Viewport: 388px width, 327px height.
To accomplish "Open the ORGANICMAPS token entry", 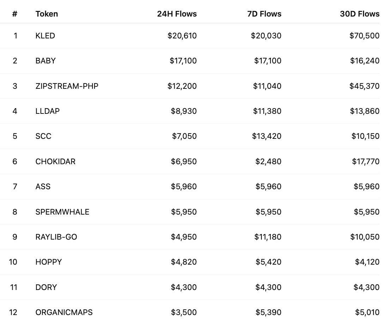I will [64, 312].
